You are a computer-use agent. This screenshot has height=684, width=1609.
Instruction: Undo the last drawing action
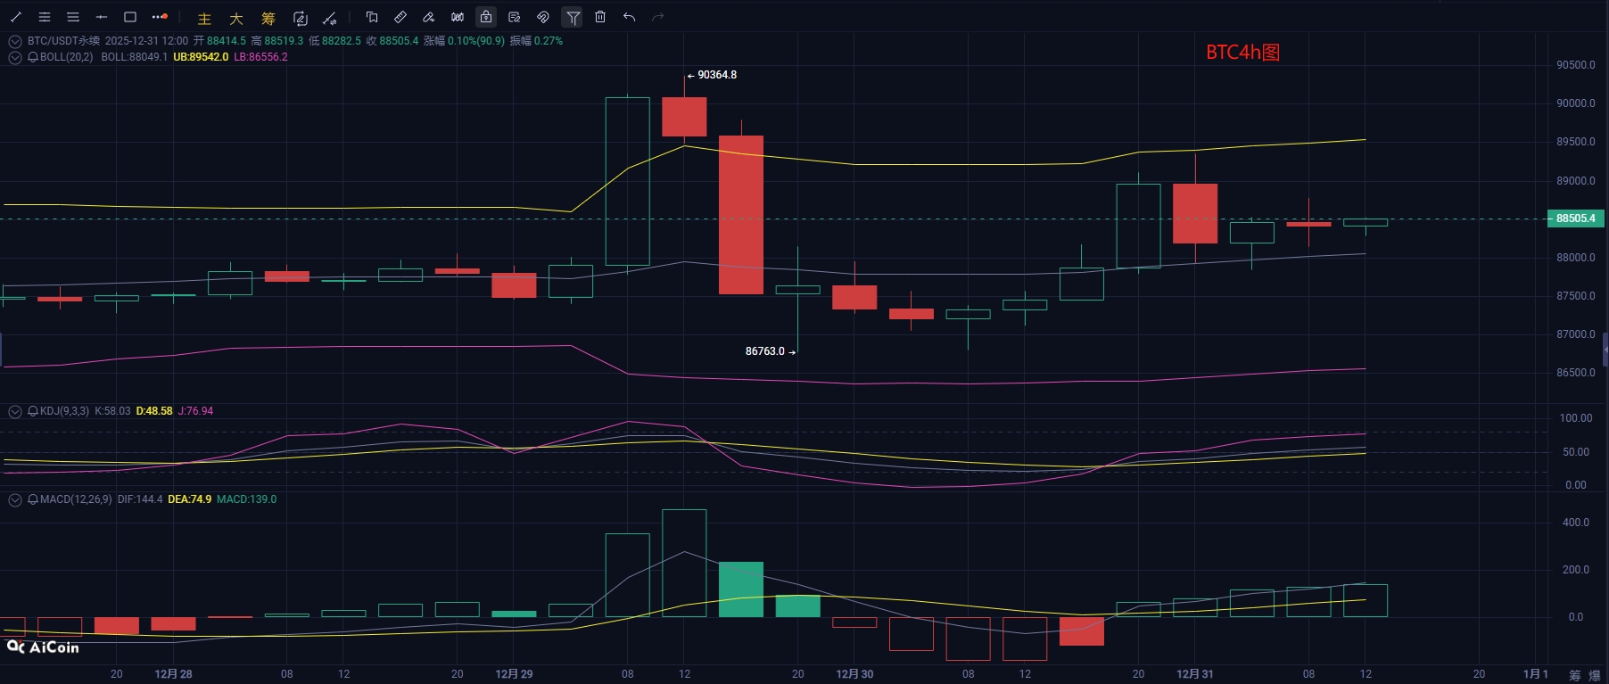click(629, 17)
